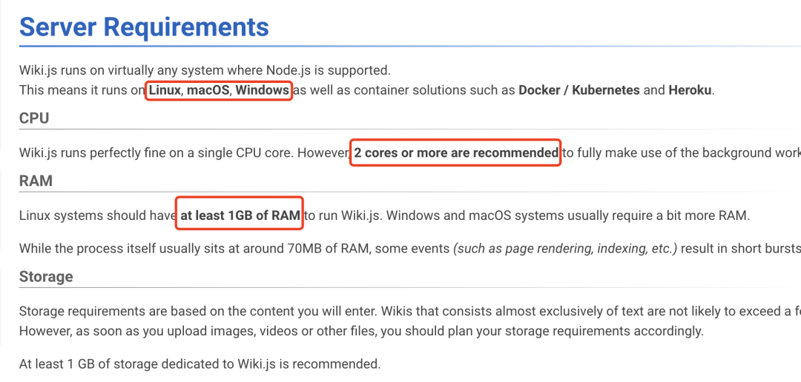
Task: Click '2 cores or more are recommended'
Action: 455,153
